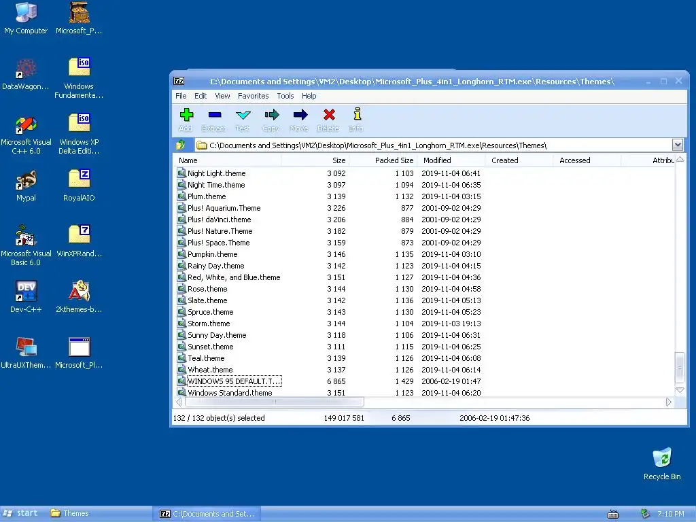Click 7-Zip taskbar button
The image size is (696, 522).
point(207,514)
